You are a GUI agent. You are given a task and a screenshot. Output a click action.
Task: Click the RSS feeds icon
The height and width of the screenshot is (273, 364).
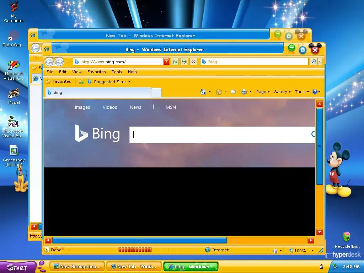219,92
